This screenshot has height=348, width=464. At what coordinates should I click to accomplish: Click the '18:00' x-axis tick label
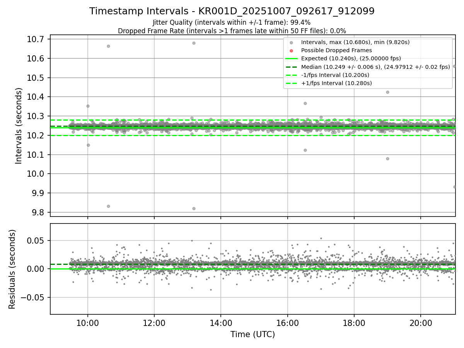(354, 323)
